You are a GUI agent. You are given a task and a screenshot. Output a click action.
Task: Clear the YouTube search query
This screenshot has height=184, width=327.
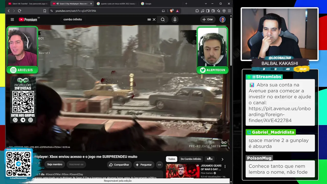[154, 19]
